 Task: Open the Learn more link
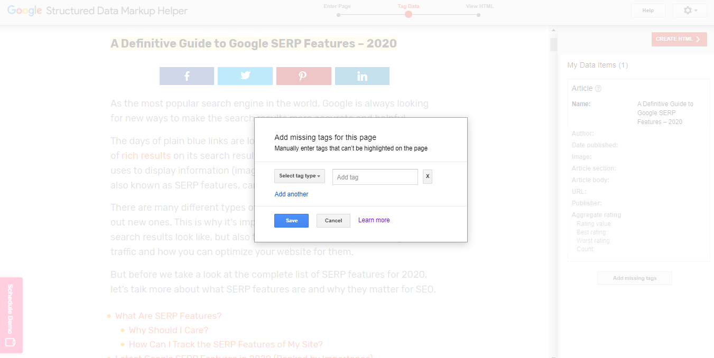pyautogui.click(x=374, y=220)
